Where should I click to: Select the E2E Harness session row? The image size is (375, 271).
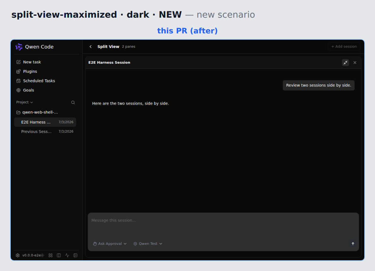[45, 122]
